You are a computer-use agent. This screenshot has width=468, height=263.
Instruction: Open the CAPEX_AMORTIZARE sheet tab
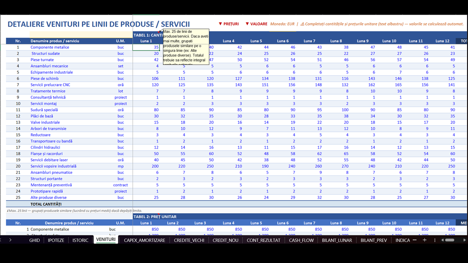coord(144,240)
